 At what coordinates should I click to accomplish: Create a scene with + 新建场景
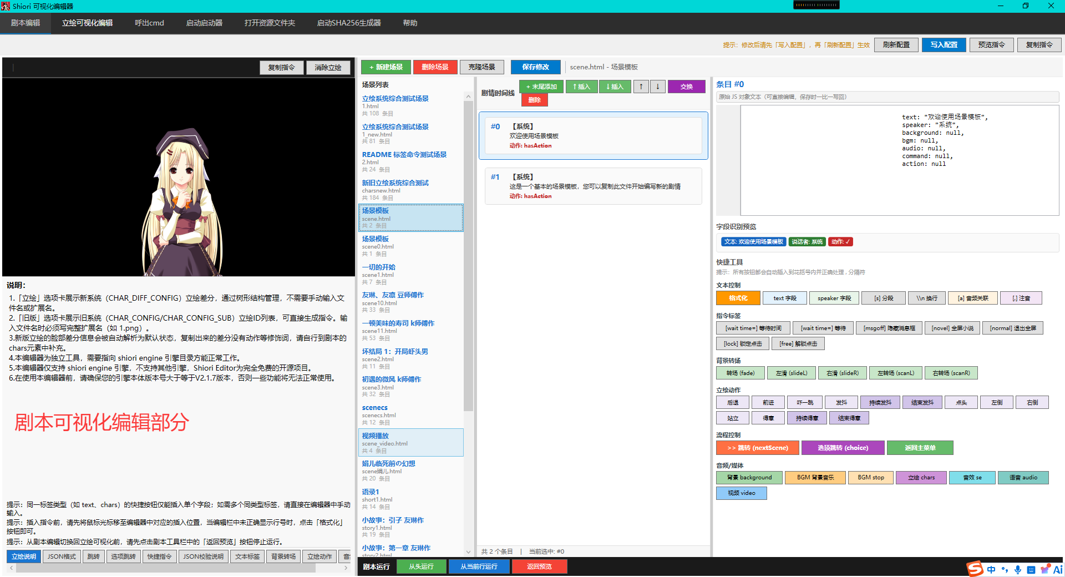(386, 67)
